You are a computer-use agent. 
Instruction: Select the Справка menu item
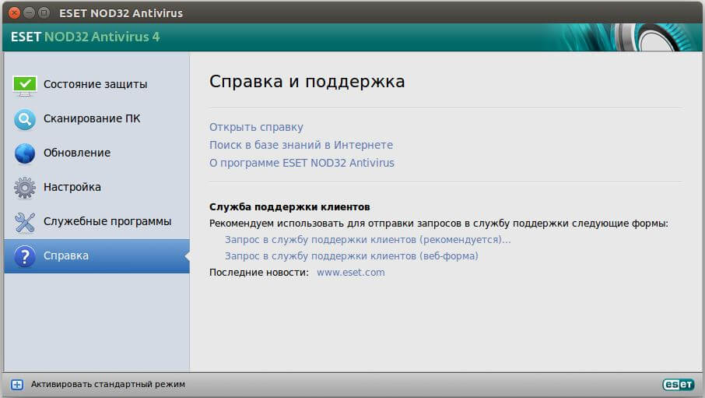[96, 255]
